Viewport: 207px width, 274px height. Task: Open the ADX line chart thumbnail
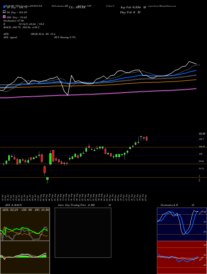coord(25,224)
